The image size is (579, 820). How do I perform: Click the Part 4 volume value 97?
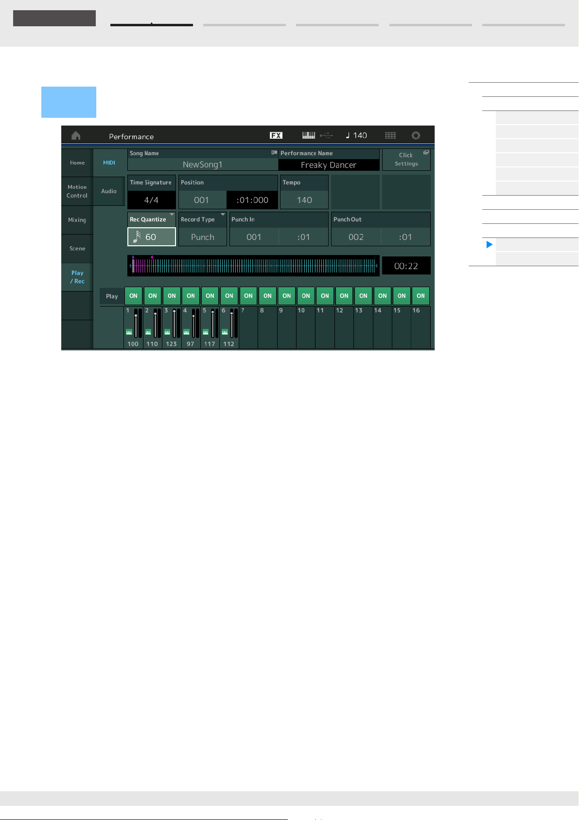click(191, 344)
